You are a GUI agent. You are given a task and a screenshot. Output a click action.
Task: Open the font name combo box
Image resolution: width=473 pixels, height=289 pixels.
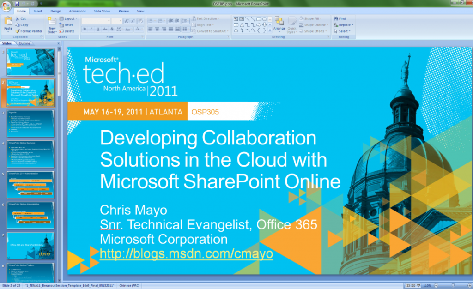pos(96,21)
